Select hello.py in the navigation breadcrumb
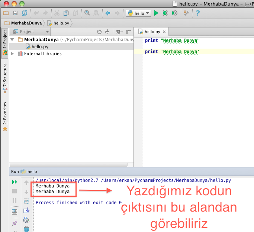The height and width of the screenshot is (232, 254). point(58,23)
